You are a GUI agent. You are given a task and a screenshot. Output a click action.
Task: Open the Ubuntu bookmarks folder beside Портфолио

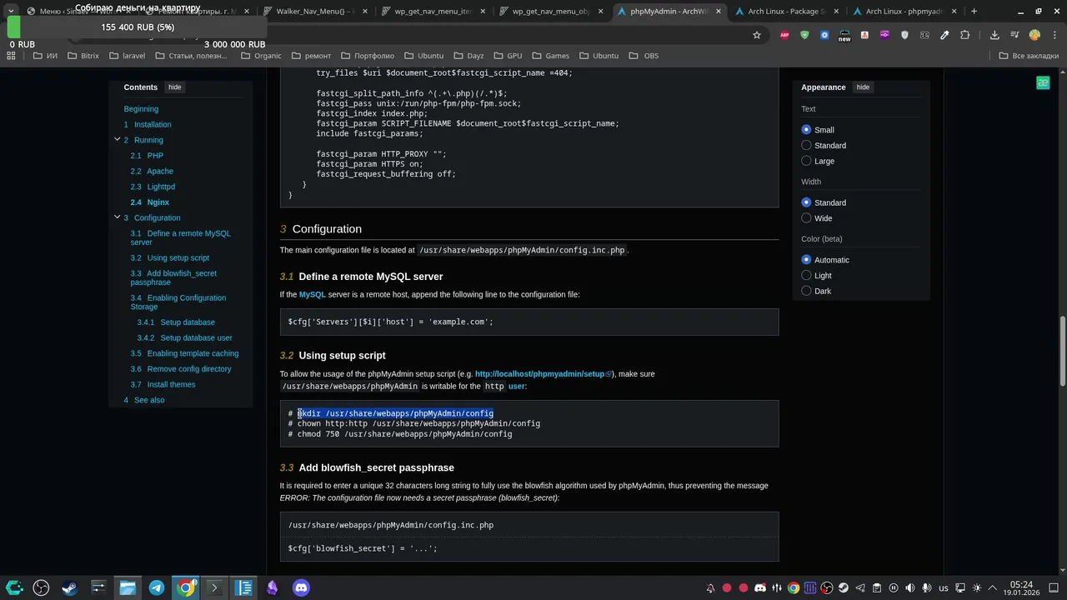tap(423, 56)
